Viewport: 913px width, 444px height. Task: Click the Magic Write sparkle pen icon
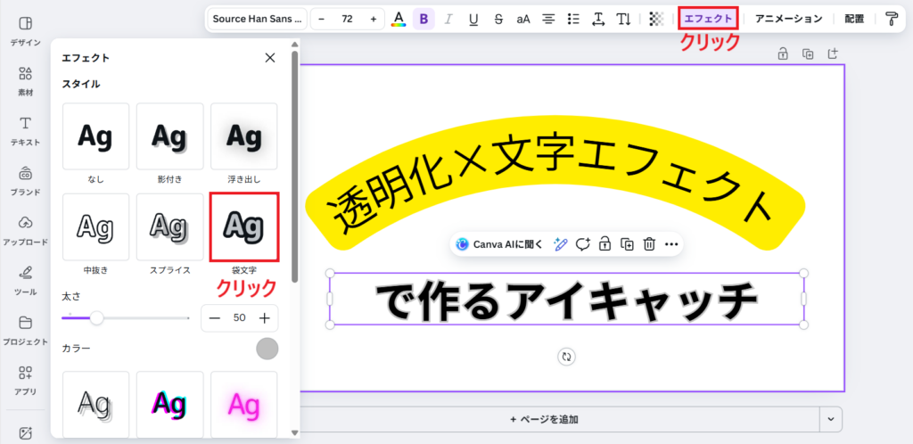[561, 243]
